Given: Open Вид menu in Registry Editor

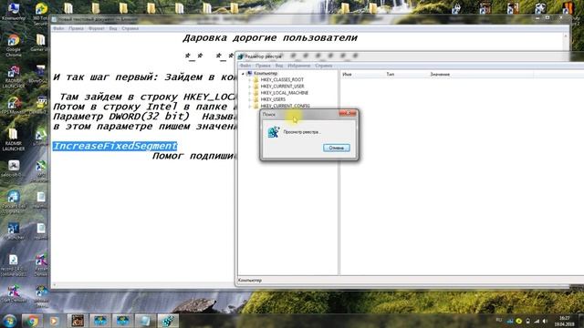Looking at the screenshot, I should point(279,66).
